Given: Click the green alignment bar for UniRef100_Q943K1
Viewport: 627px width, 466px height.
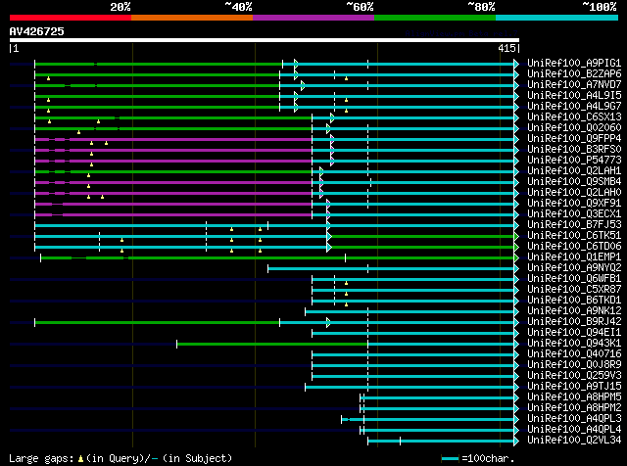Looking at the screenshot, I should [x=272, y=344].
